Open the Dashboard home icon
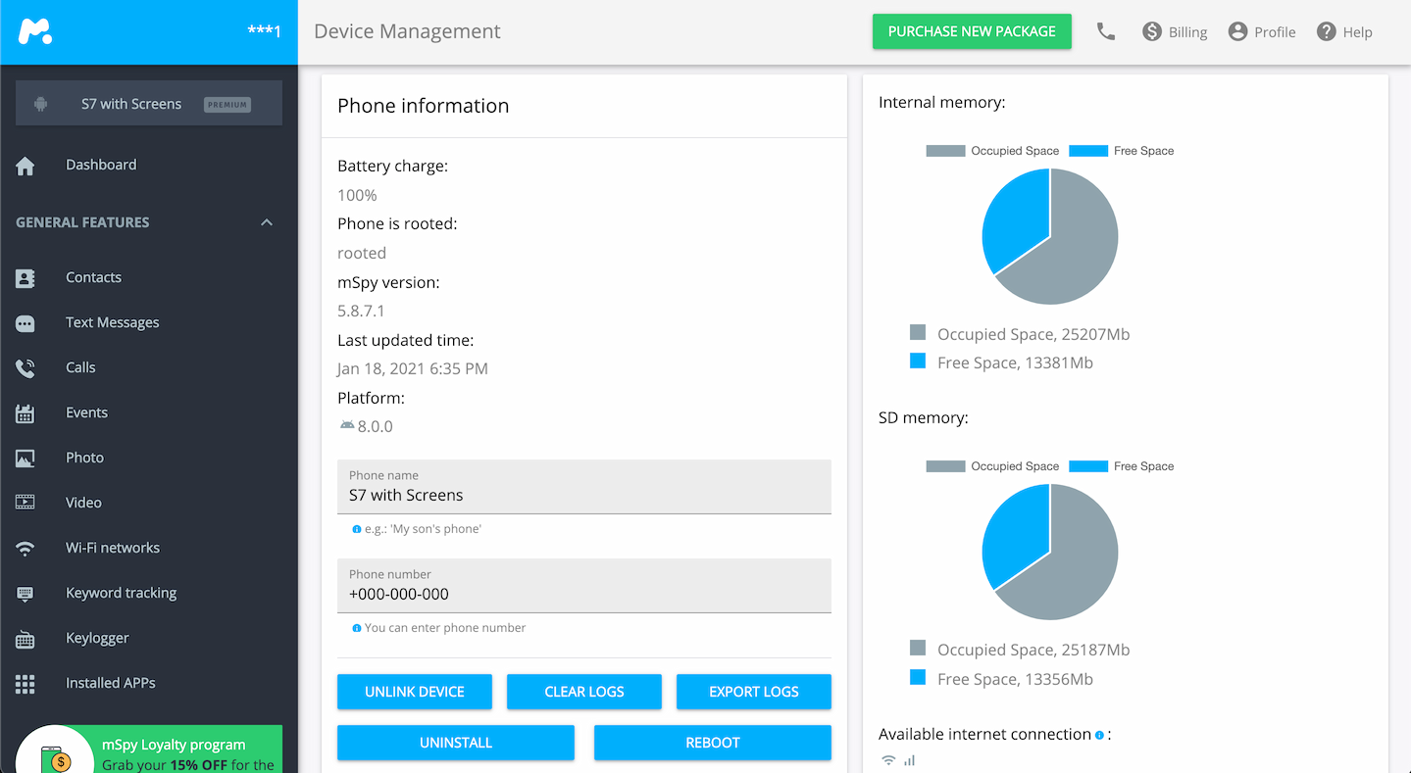The height and width of the screenshot is (773, 1411). pyautogui.click(x=25, y=166)
